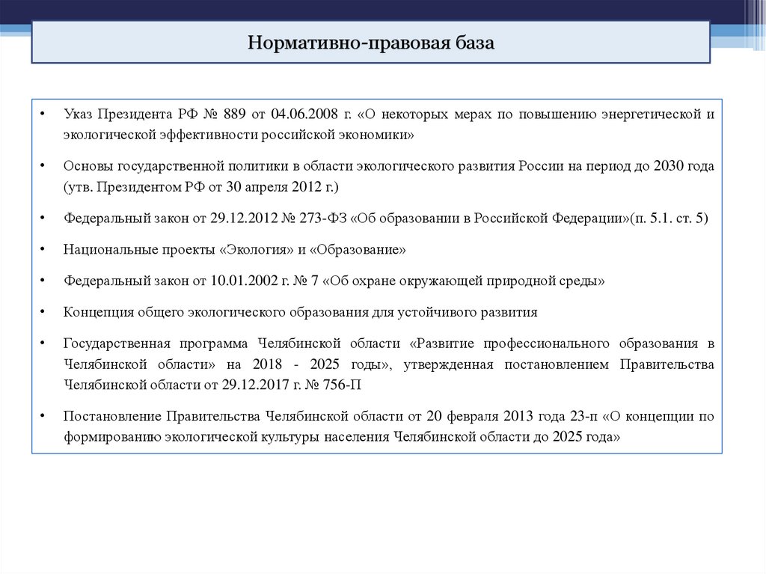Click the line "(утв. Президентом РФ от 30 апреля 2012 г.)"
The image size is (766, 574).
[x=200, y=187]
